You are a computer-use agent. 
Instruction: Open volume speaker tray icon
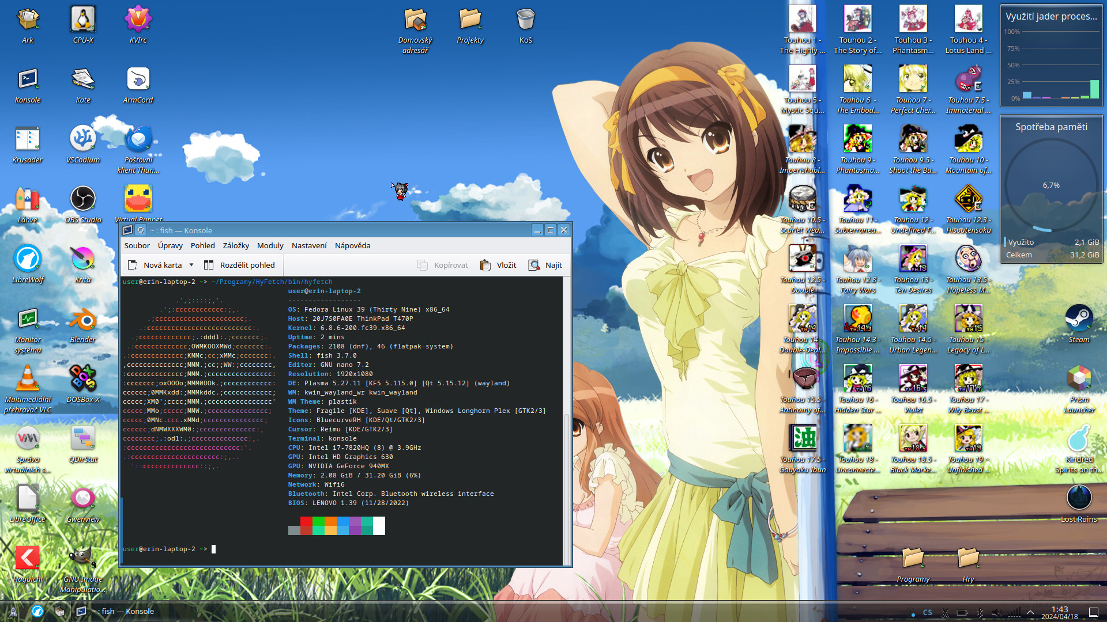pos(997,612)
